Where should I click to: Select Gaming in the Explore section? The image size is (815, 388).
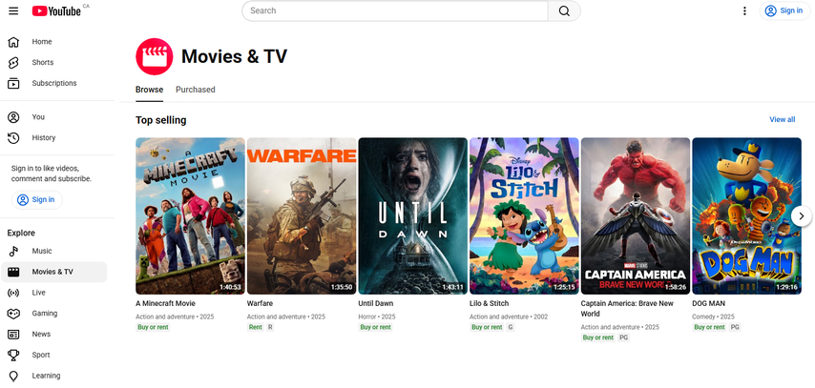[x=44, y=313]
